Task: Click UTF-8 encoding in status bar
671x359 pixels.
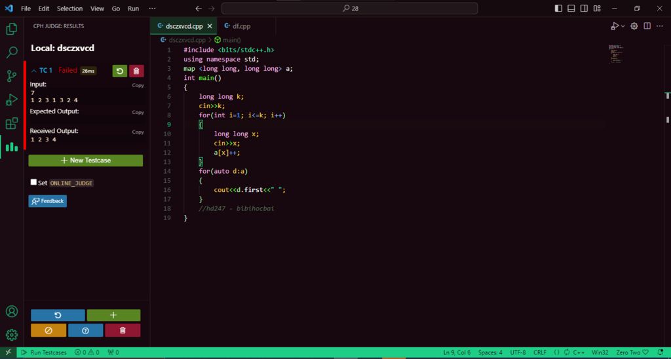Action: click(518, 352)
